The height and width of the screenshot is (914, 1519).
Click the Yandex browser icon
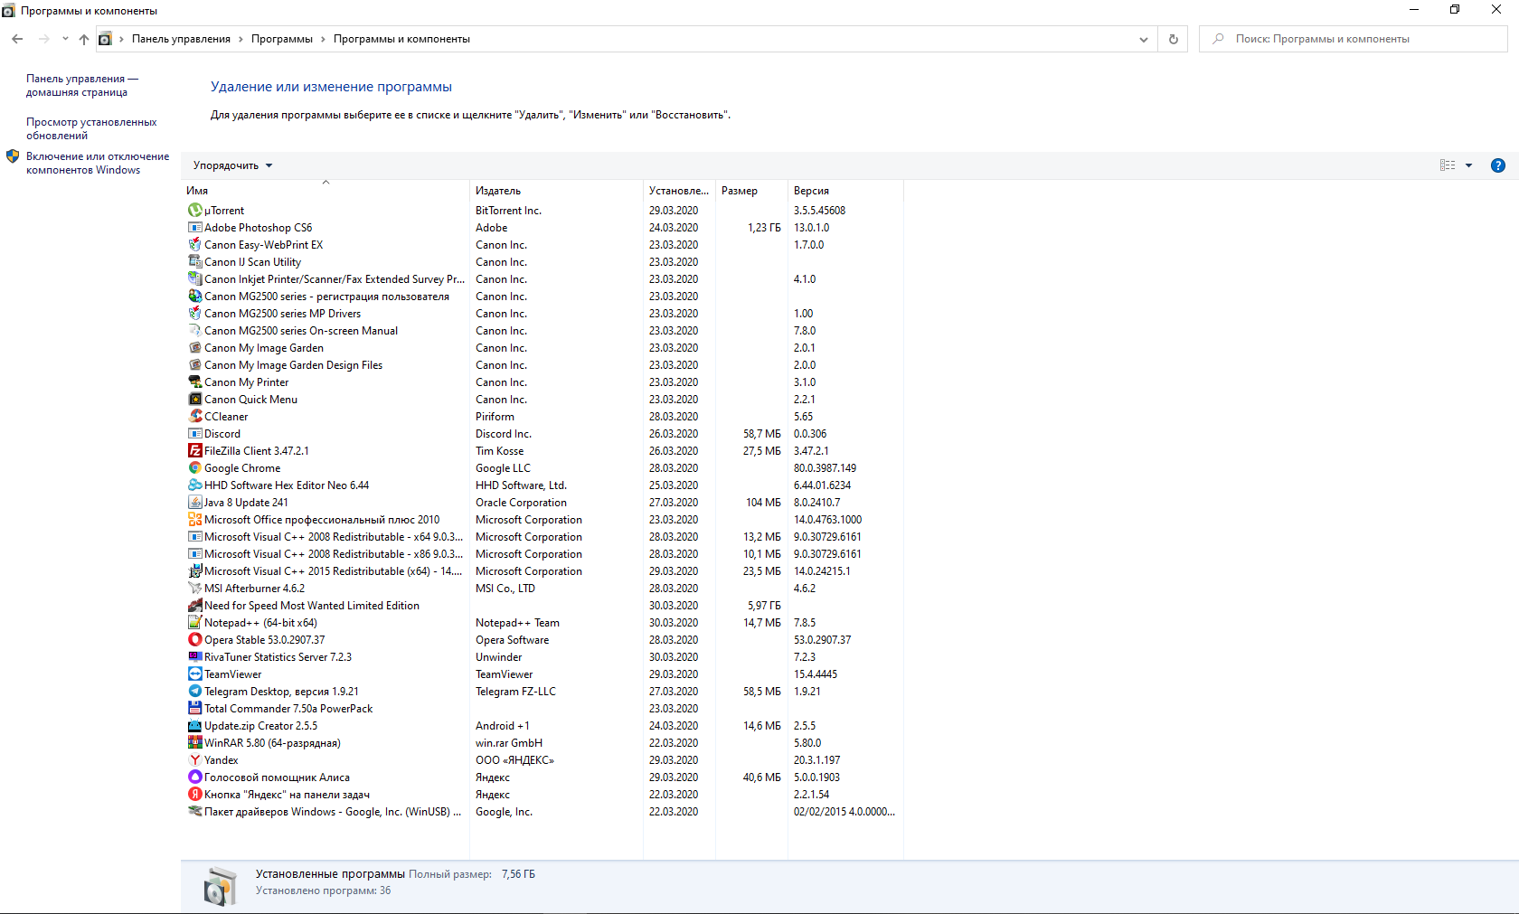click(194, 760)
